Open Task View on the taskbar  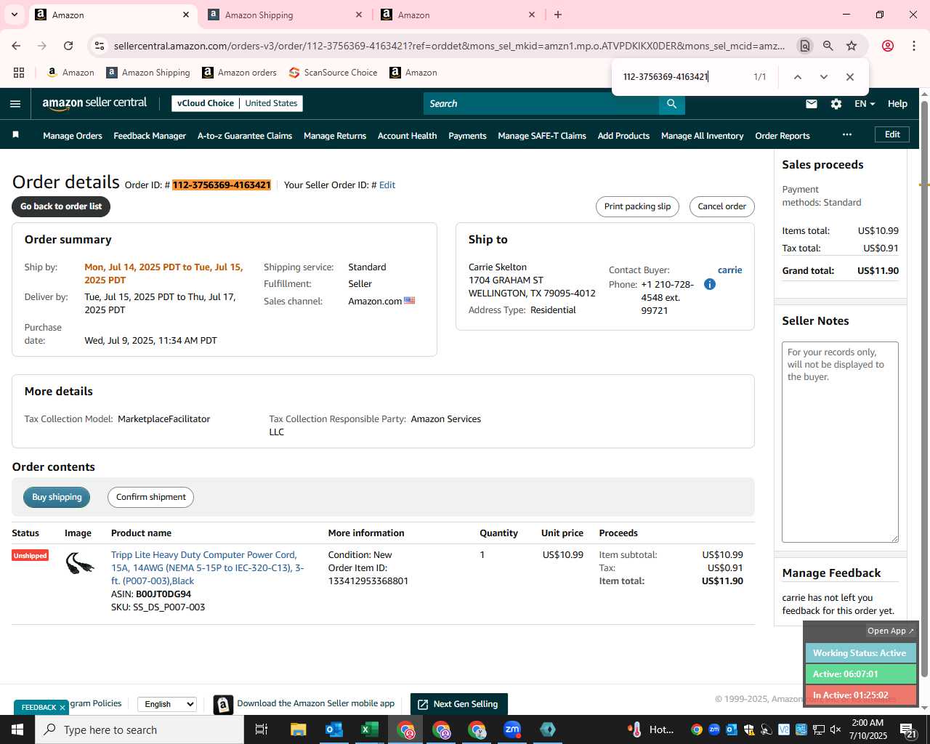pos(262,729)
